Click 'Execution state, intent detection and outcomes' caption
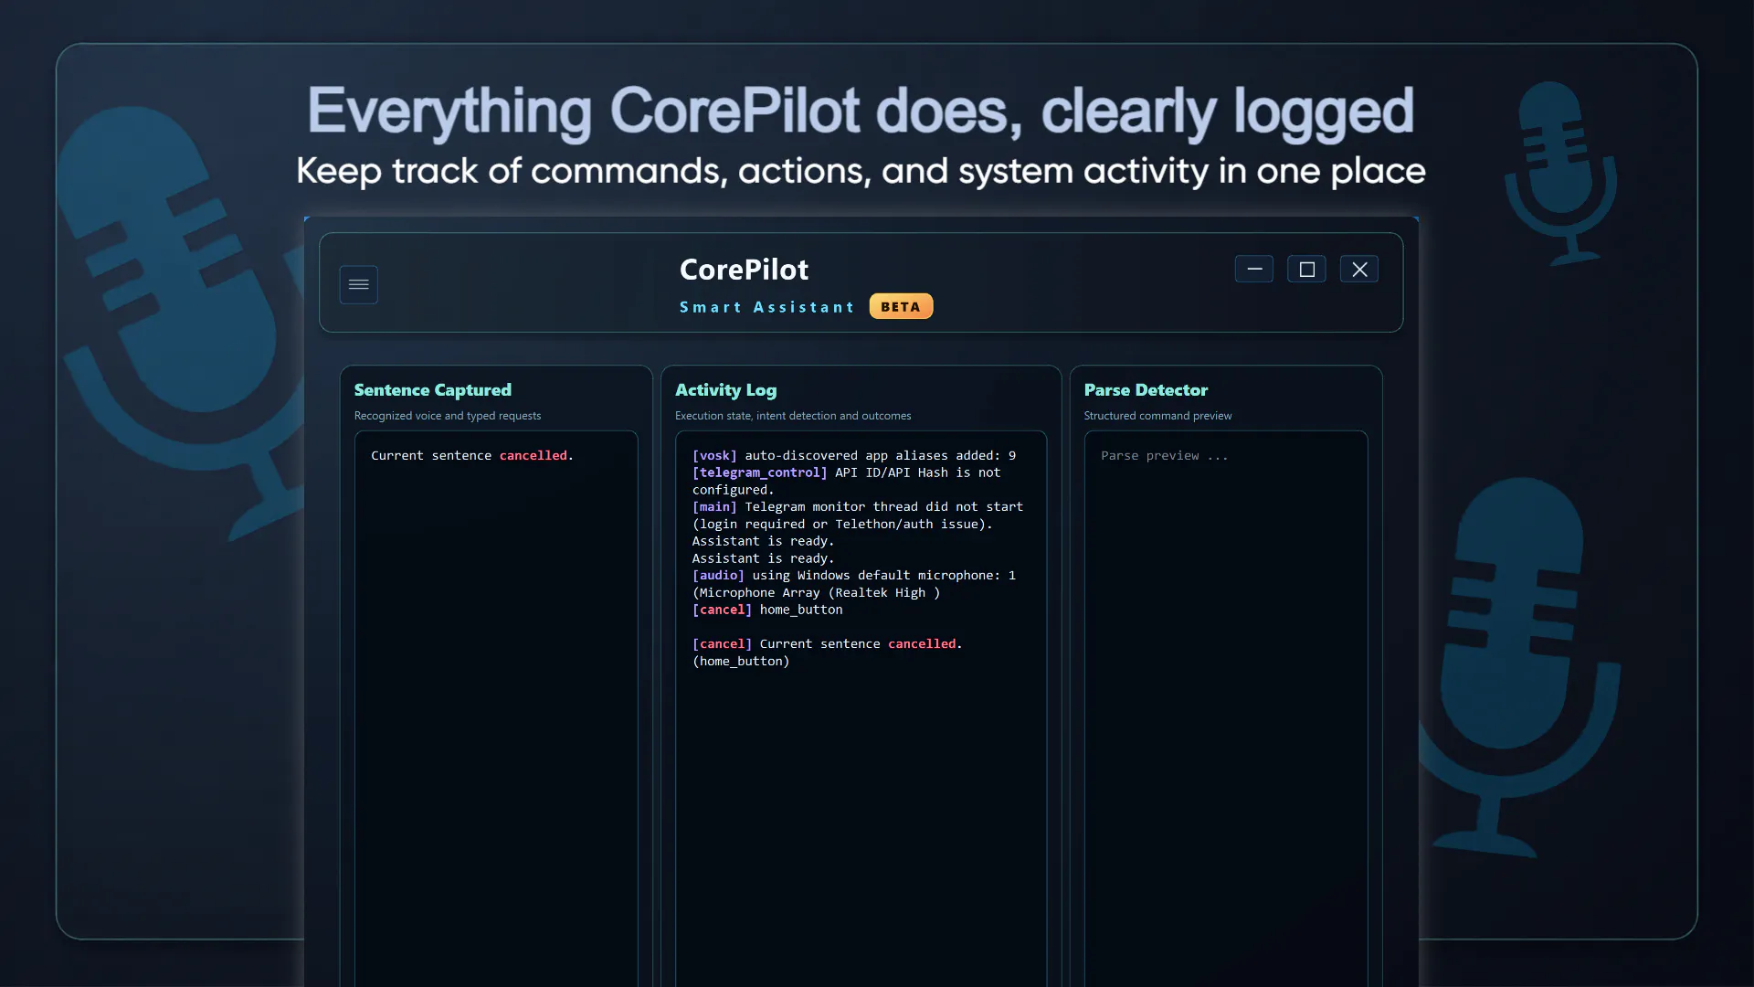The height and width of the screenshot is (987, 1754). pyautogui.click(x=793, y=416)
